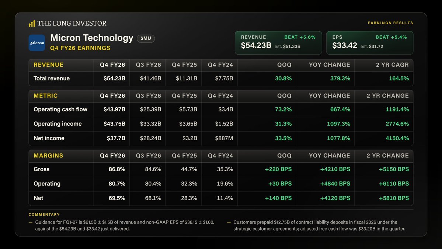
Task: Click the EPS value $33.42
Action: [x=344, y=45]
